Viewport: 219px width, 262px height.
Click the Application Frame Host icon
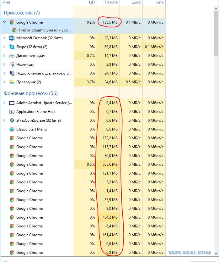coord(12,112)
